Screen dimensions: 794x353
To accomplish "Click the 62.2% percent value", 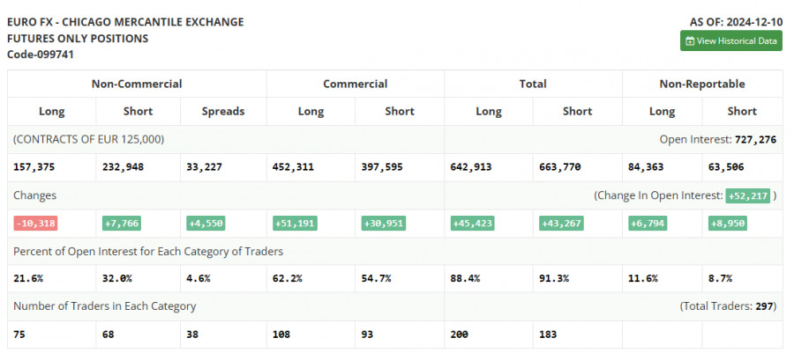I will pyautogui.click(x=287, y=278).
